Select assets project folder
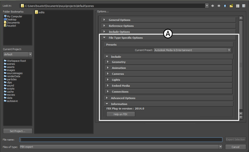Viewport: 249px width, 152px height. pyautogui.click(x=9, y=67)
